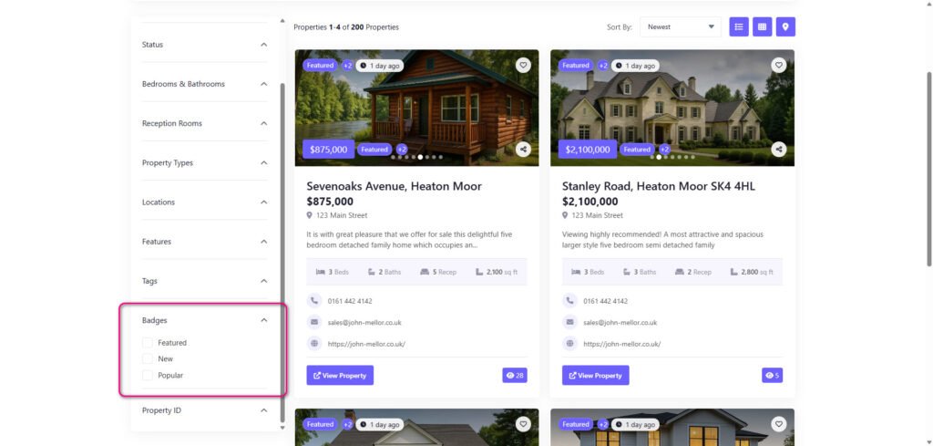Screen dimensions: 933x446
Task: Open Sevenoaks Avenue, Heaton Moor title link
Action: point(394,186)
